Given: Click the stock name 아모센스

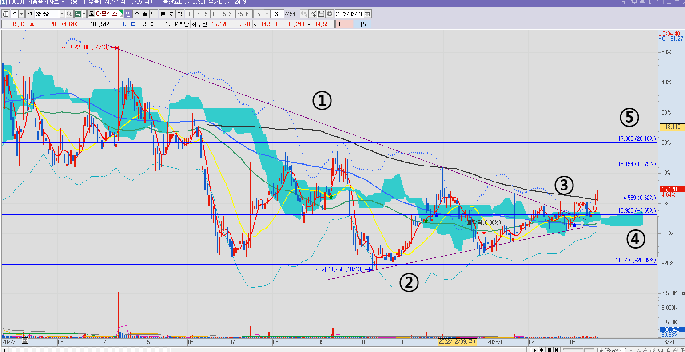Looking at the screenshot, I should click(x=108, y=14).
